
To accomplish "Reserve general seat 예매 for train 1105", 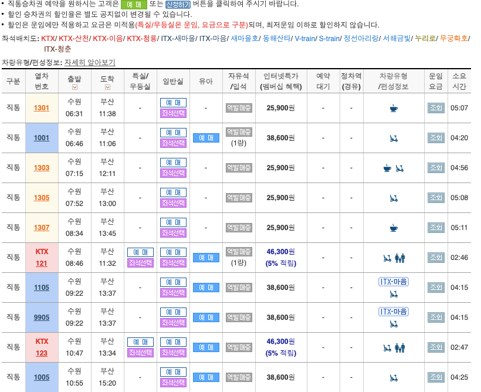I will click(173, 282).
